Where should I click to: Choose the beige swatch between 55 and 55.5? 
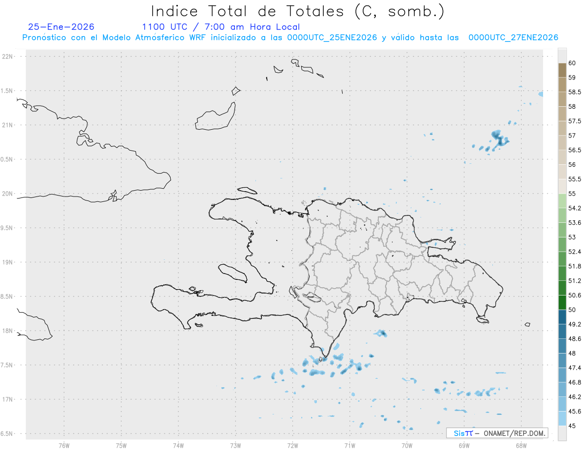point(562,186)
